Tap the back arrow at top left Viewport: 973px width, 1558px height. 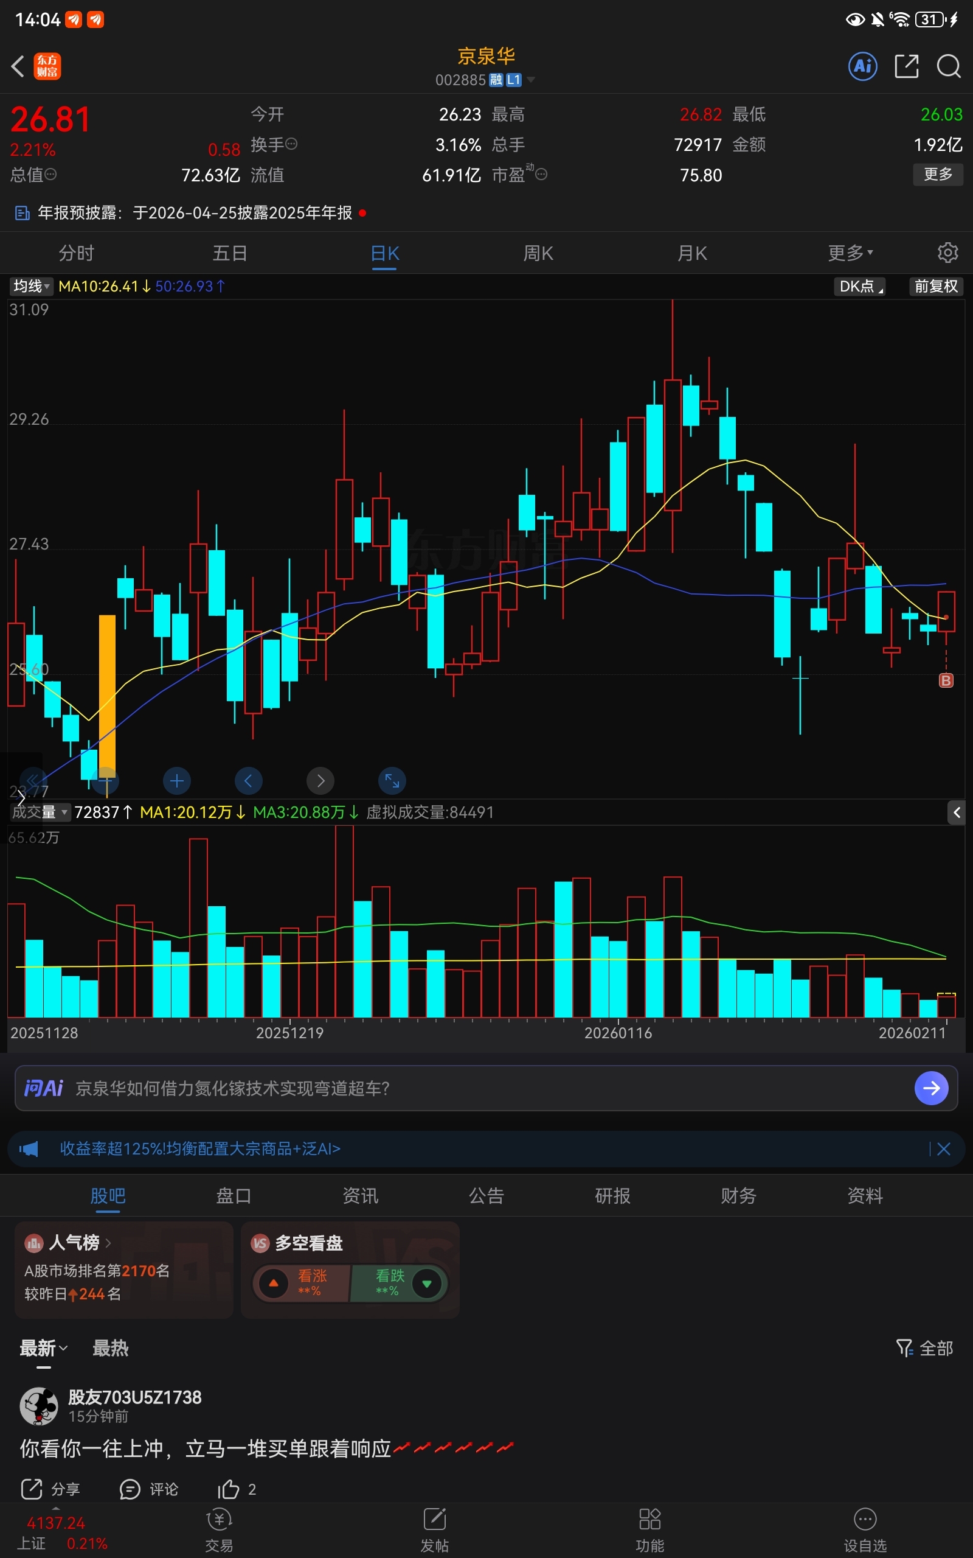pos(18,66)
